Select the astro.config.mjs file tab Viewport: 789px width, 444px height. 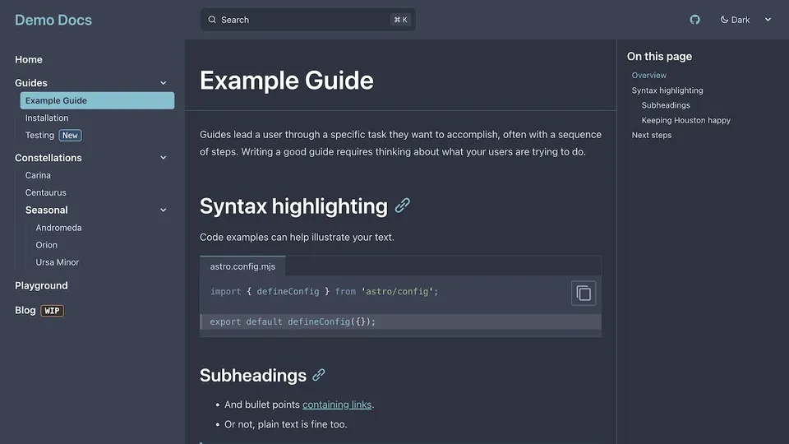pos(242,266)
